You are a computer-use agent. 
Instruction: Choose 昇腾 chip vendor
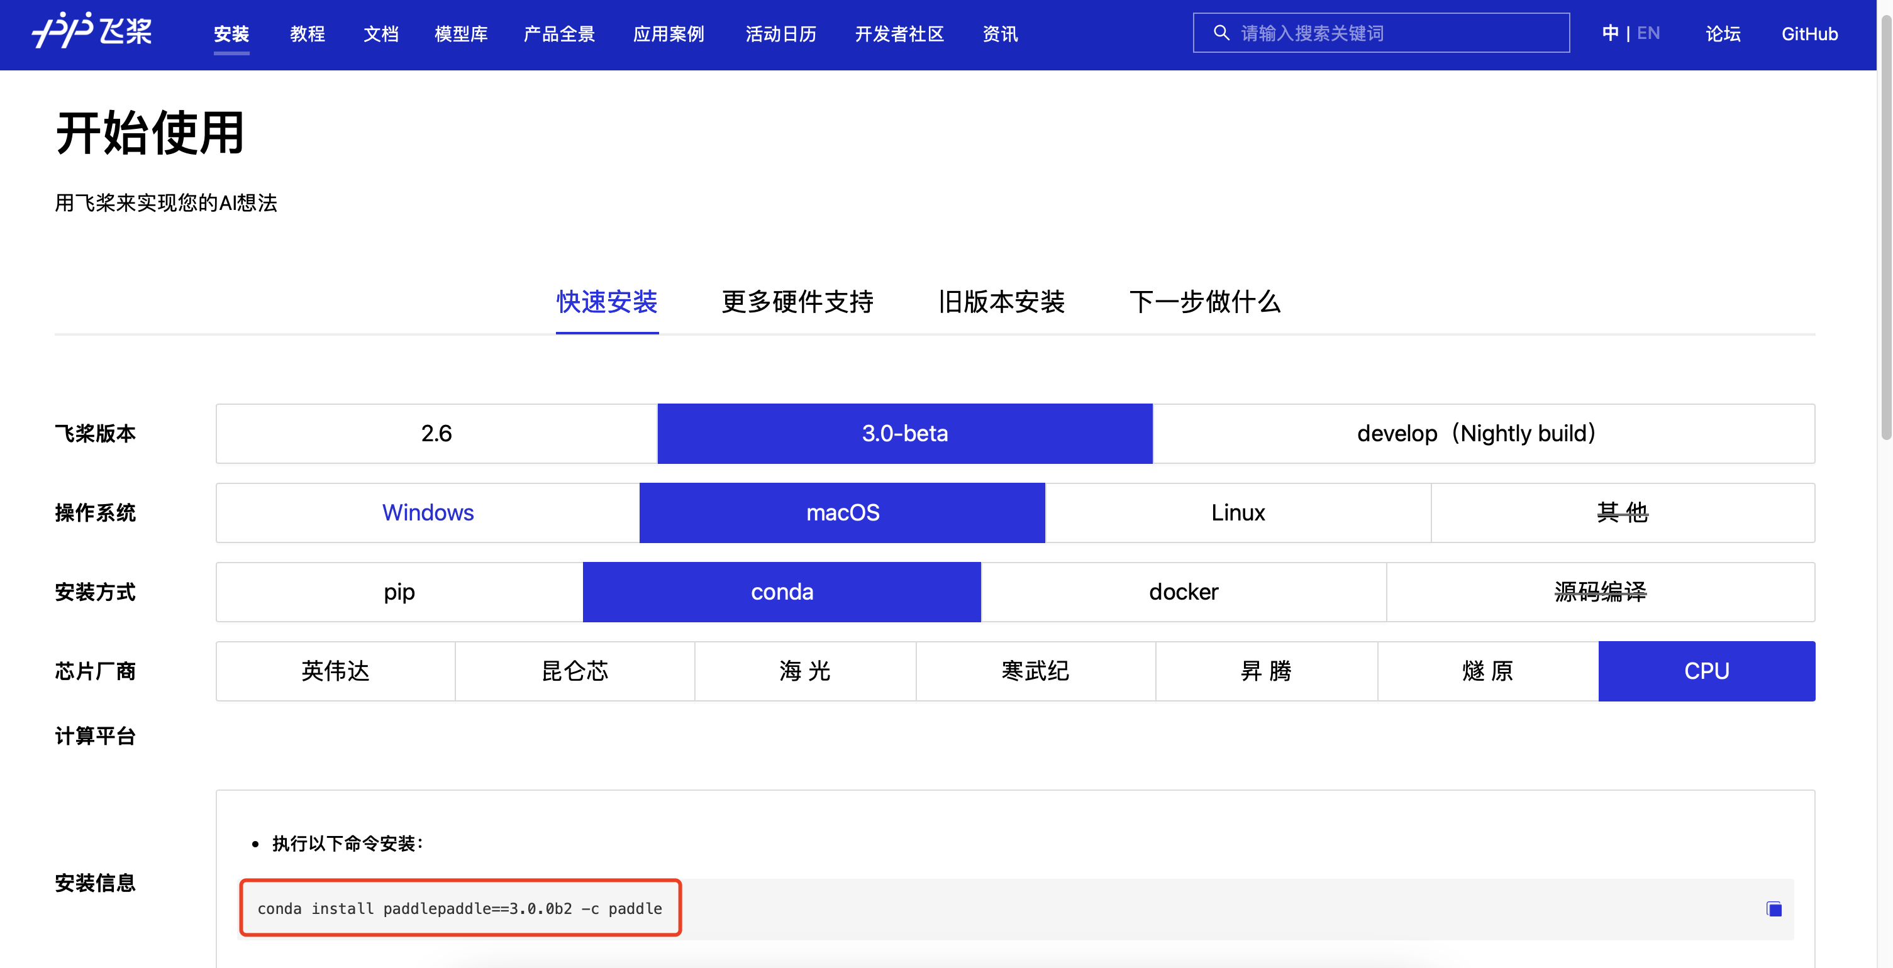(x=1266, y=671)
